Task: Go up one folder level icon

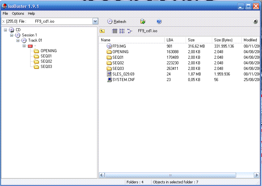Action: point(102,31)
